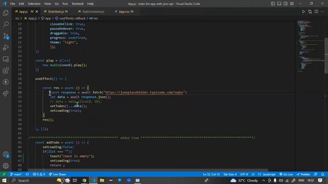This screenshot has height=184, width=328.
Task: Open the Task View taskbar icon
Action: pyautogui.click(x=75, y=180)
